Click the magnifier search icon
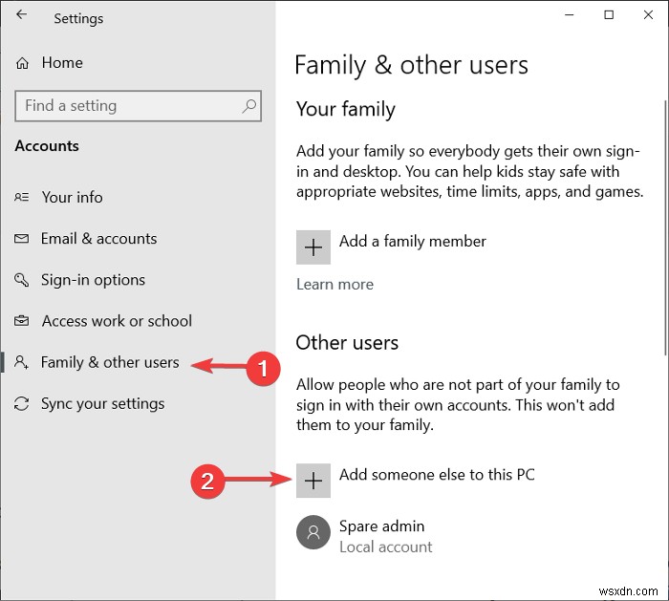This screenshot has height=601, width=669. click(249, 106)
